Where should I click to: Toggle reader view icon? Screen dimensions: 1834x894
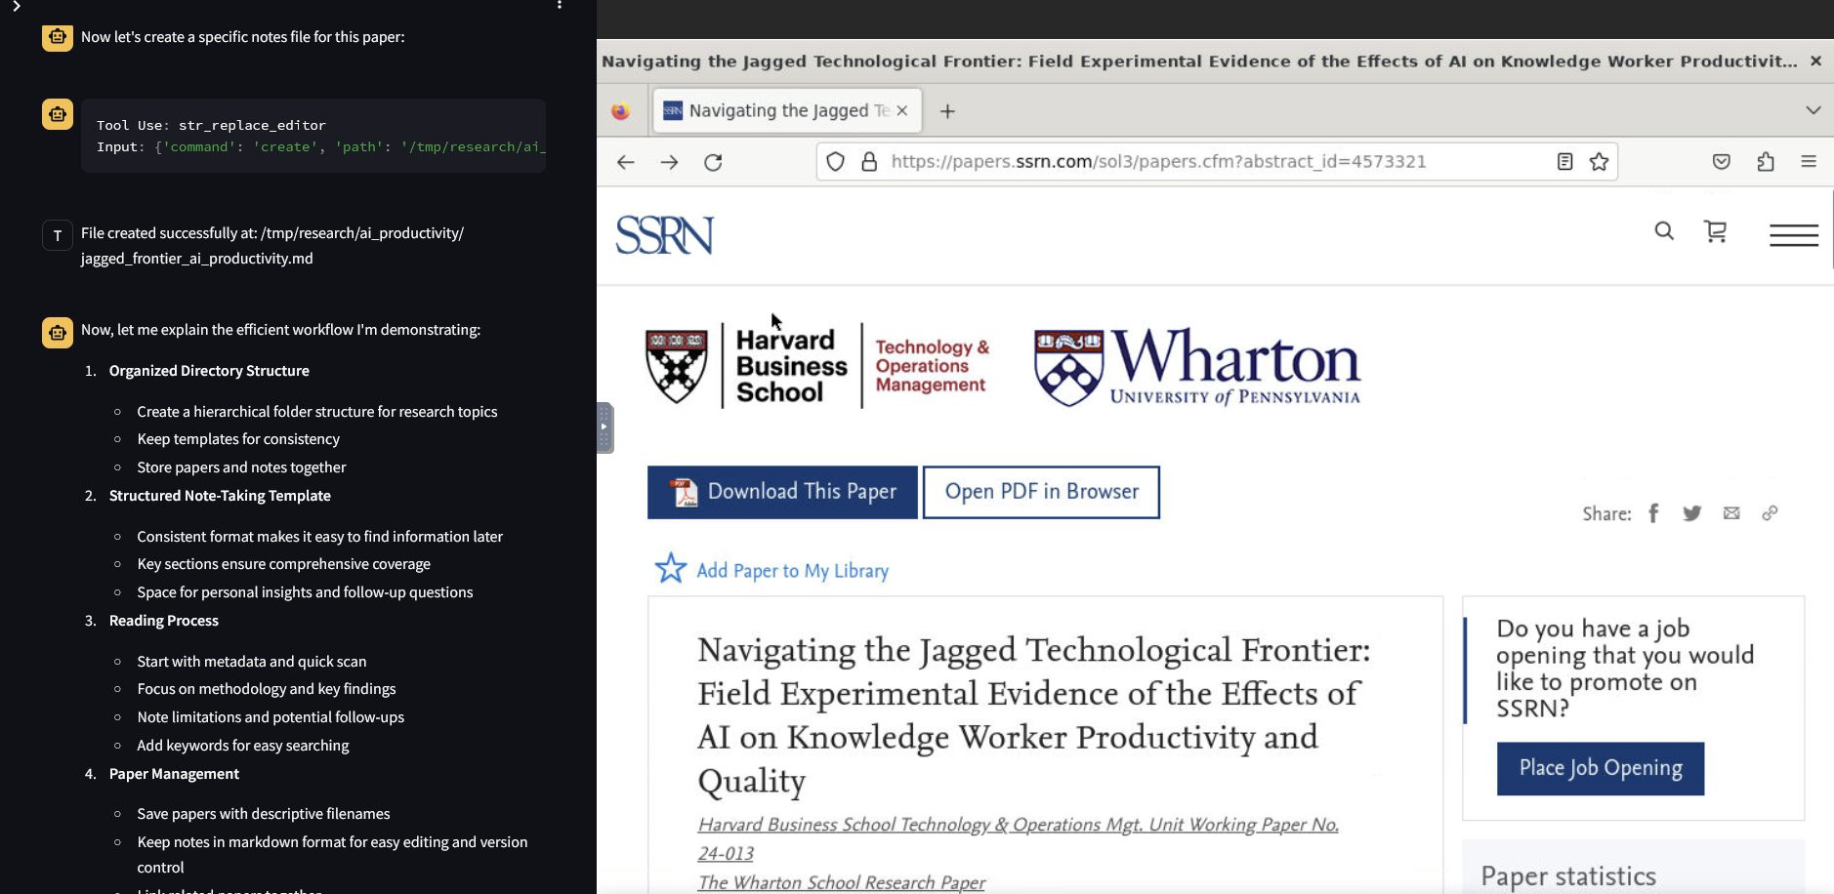tap(1564, 162)
